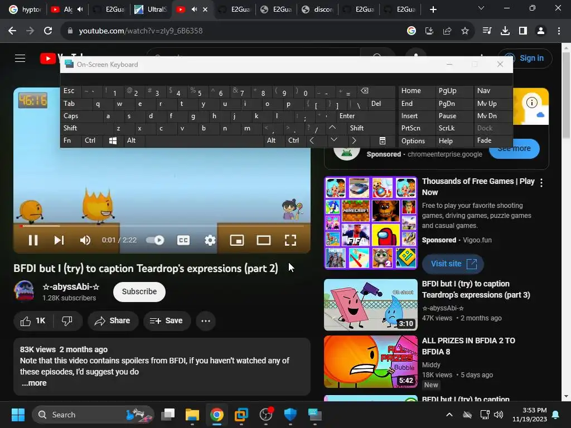Click Fade key on On-Screen Keyboard
The image size is (571, 428).
point(492,141)
